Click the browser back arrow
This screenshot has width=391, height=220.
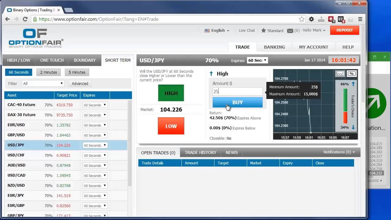[8, 19]
